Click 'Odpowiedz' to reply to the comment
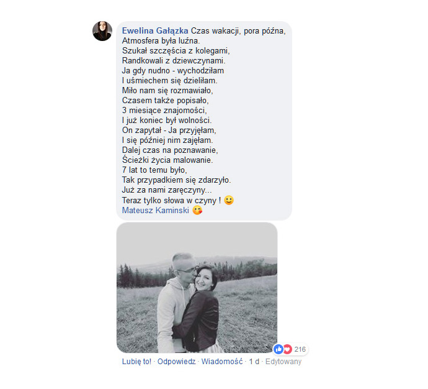 tap(177, 362)
